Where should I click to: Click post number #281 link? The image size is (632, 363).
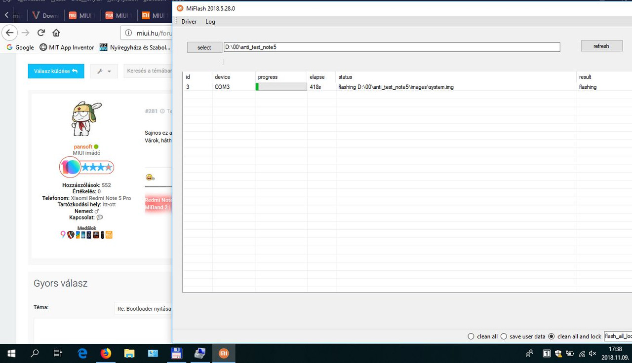click(151, 111)
